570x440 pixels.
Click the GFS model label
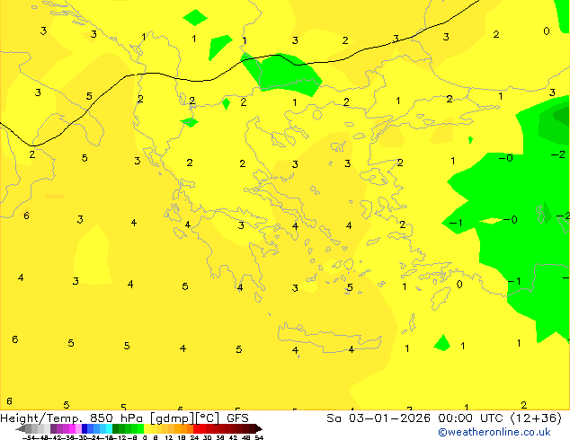coord(237,418)
